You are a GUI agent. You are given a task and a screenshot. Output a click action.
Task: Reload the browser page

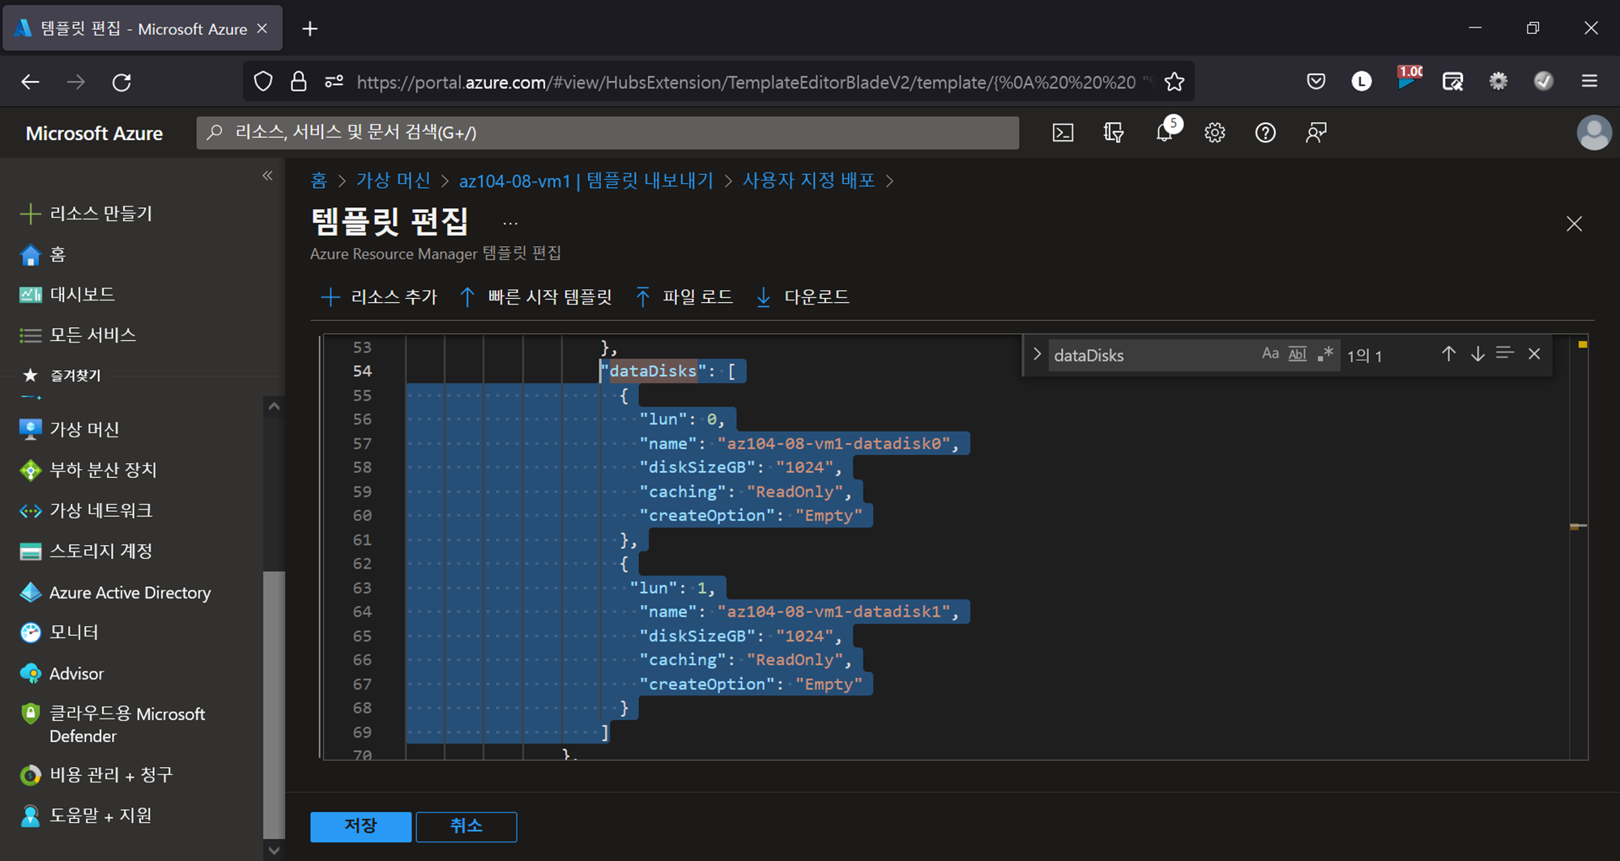[122, 82]
